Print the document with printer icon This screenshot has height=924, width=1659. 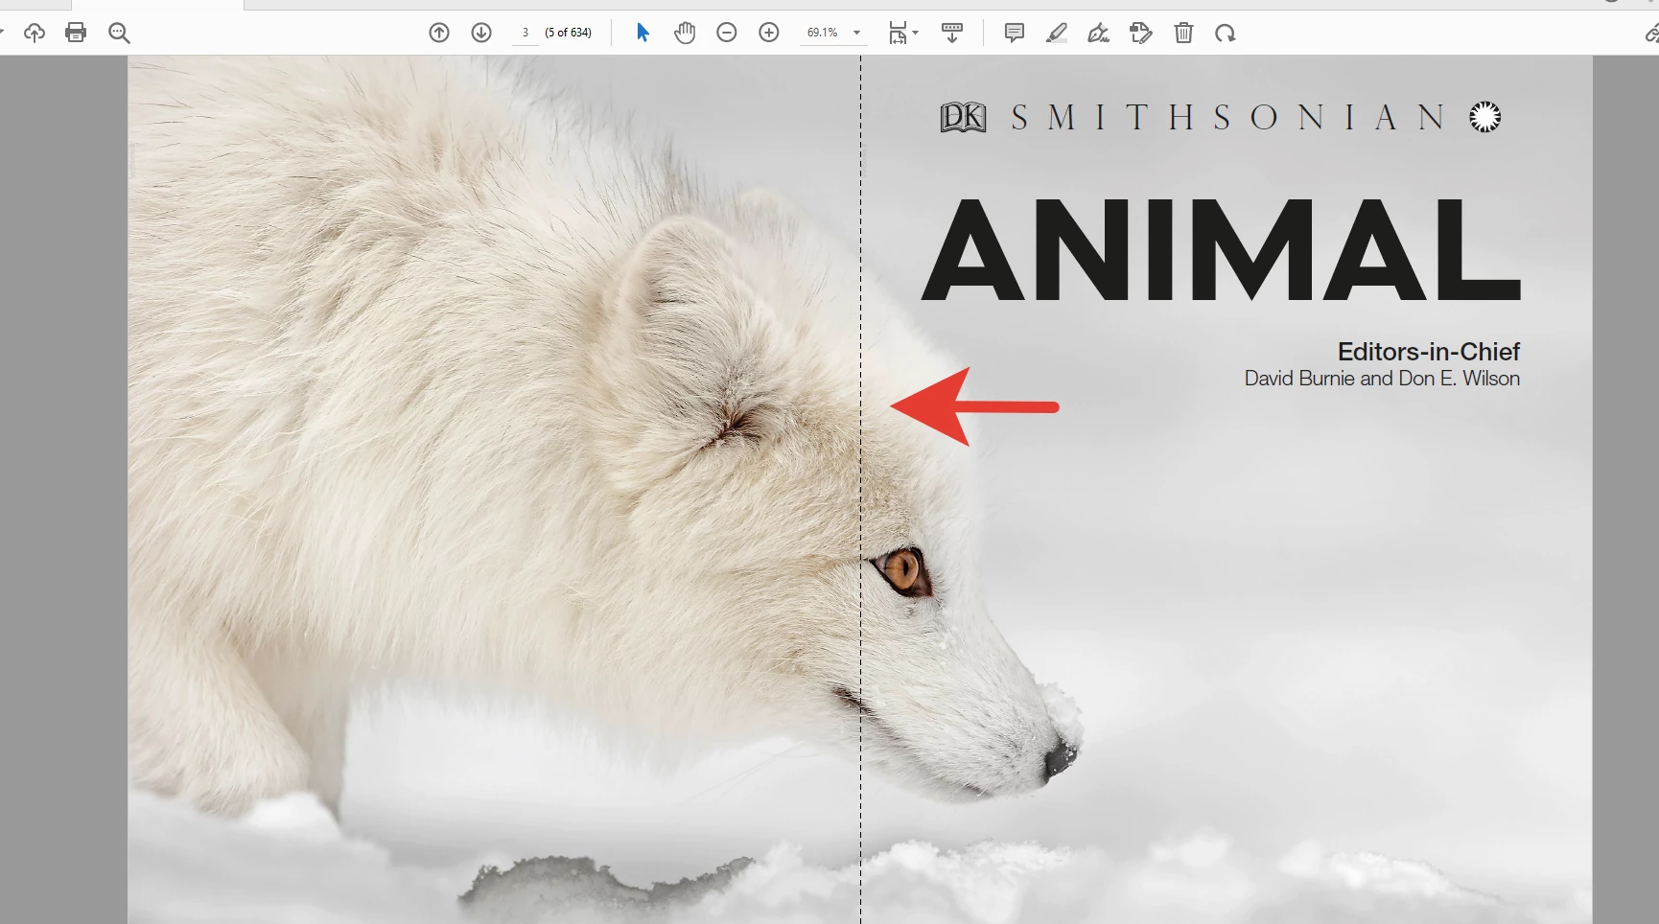click(x=76, y=33)
